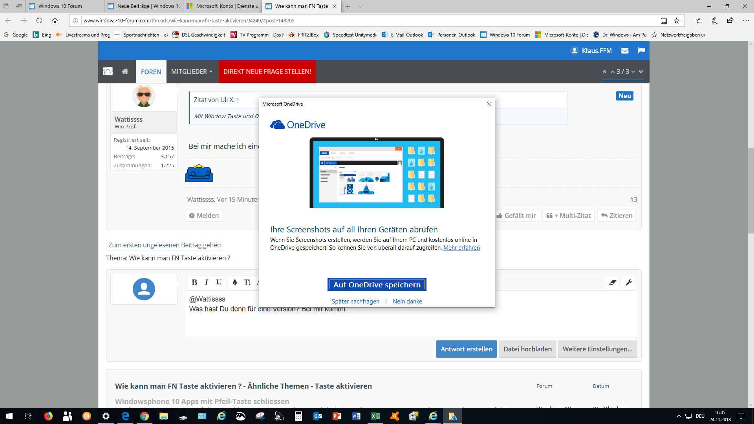Open the text color droplet tool

(235, 282)
